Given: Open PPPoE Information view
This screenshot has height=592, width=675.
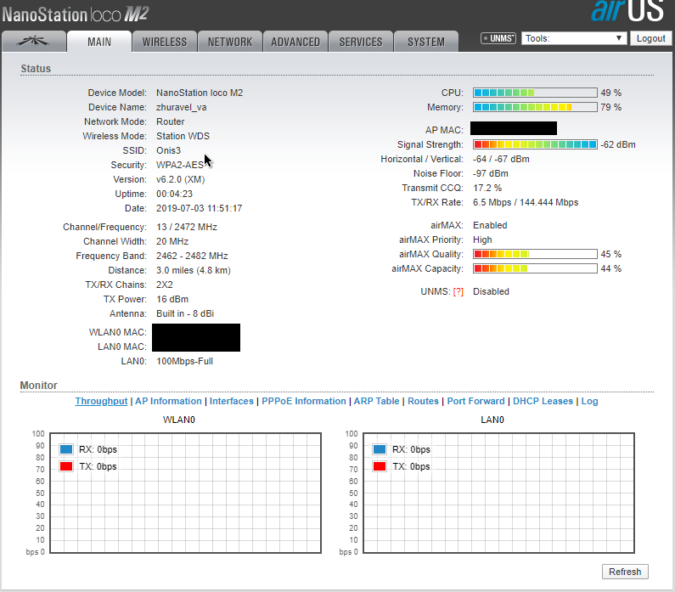Looking at the screenshot, I should click(x=304, y=401).
